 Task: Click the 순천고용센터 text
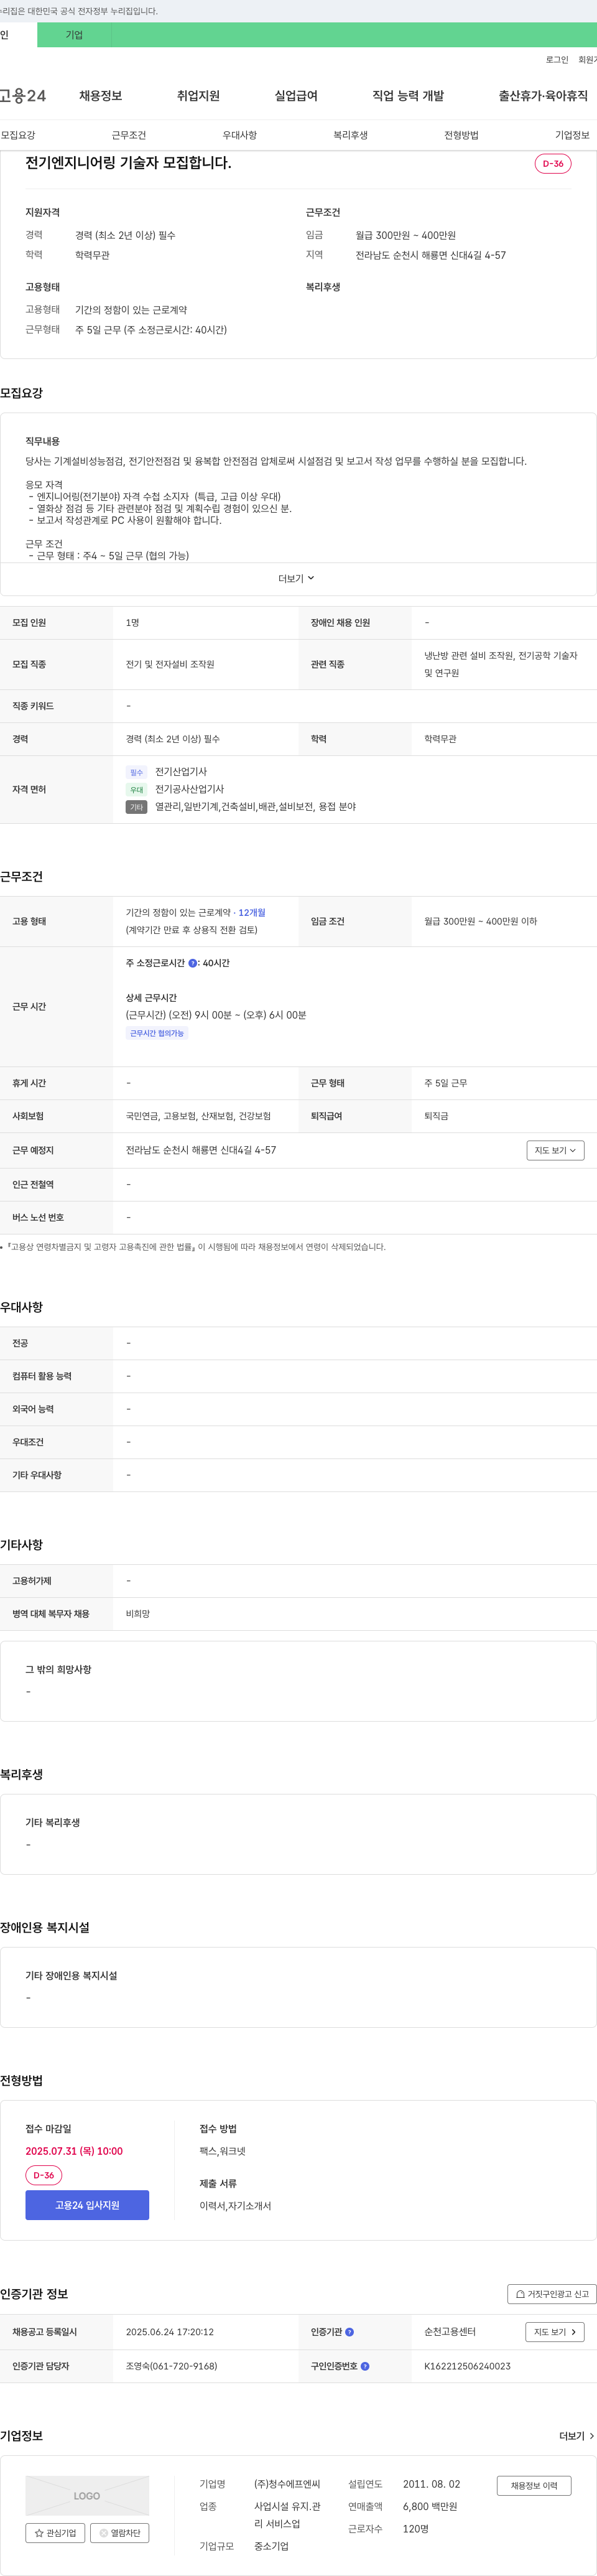(x=450, y=2332)
